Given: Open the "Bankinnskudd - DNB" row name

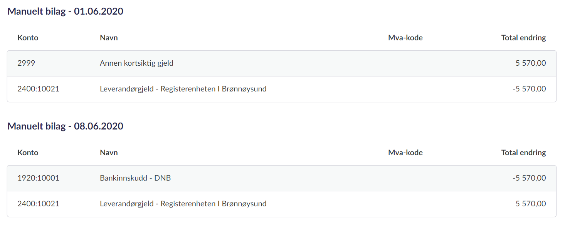Looking at the screenshot, I should click(135, 178).
